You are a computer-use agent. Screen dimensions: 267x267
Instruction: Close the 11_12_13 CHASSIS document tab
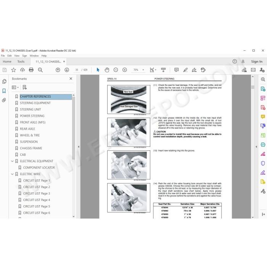tap(64, 61)
